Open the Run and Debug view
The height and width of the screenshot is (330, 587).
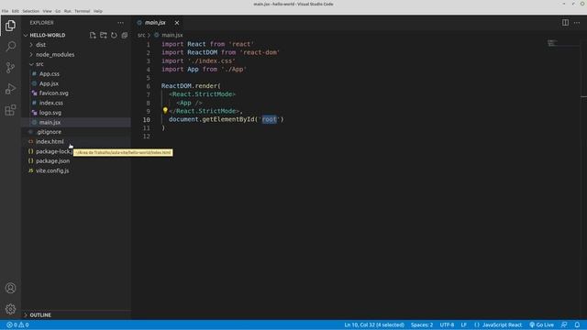coord(10,89)
